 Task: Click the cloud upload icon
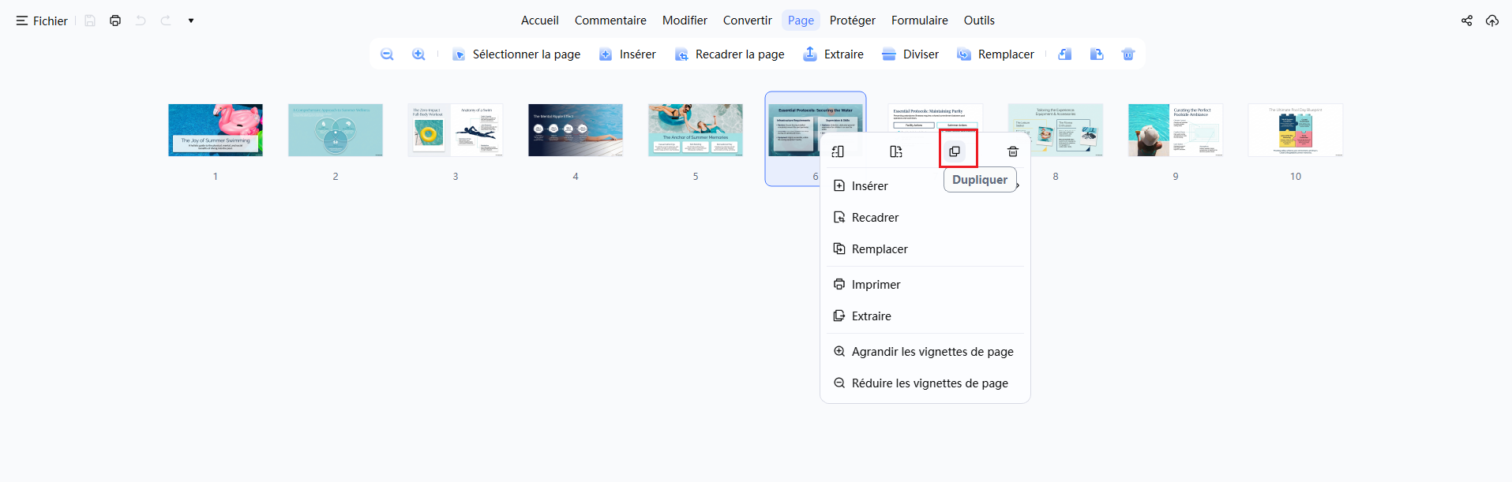coord(1492,21)
